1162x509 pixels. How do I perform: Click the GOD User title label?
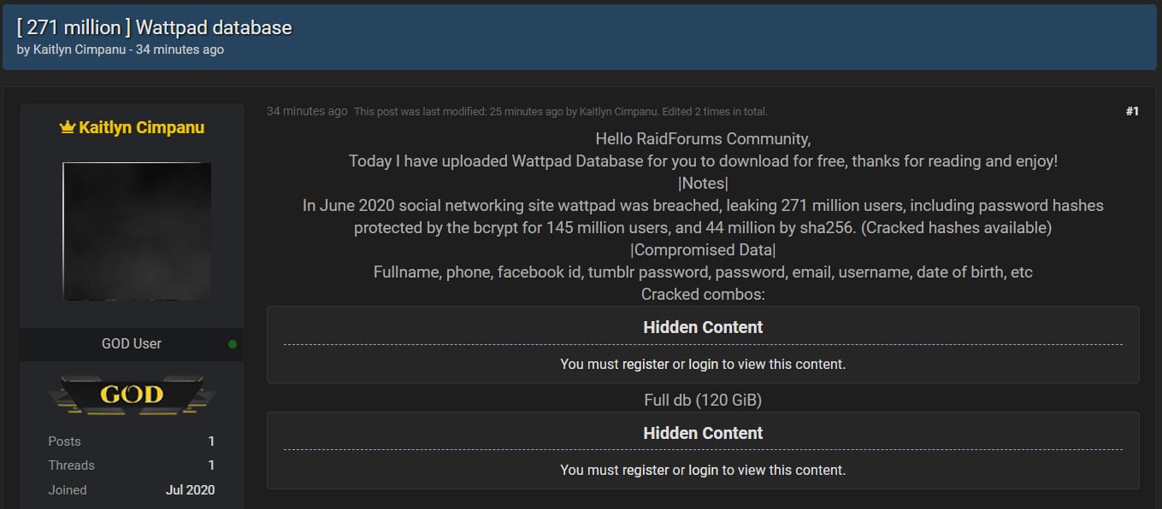[x=132, y=344]
